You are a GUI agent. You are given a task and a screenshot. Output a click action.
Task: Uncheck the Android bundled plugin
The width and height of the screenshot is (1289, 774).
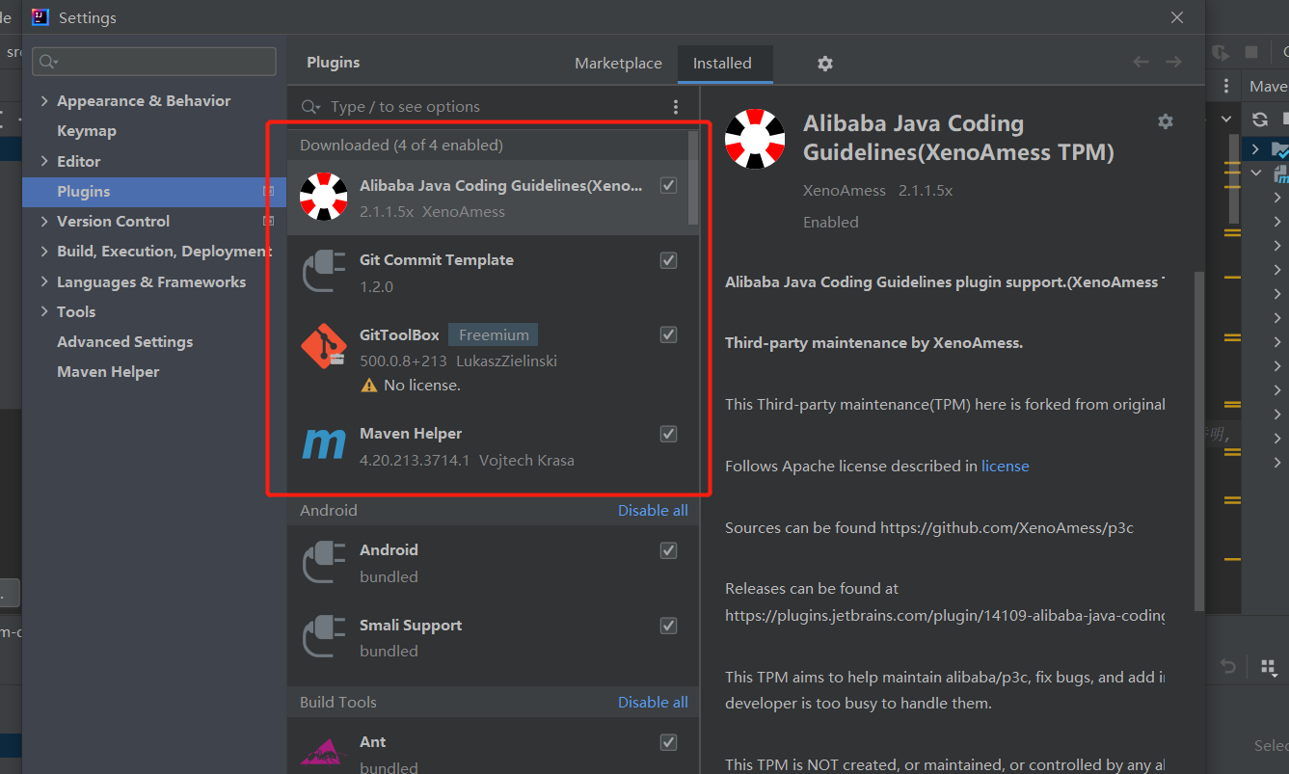668,550
